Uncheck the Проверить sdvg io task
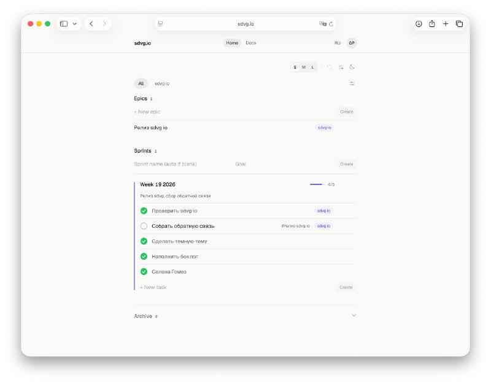 [x=144, y=211]
